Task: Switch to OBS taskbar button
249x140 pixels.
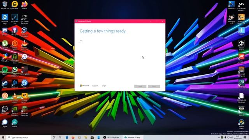Action: (x=112, y=137)
